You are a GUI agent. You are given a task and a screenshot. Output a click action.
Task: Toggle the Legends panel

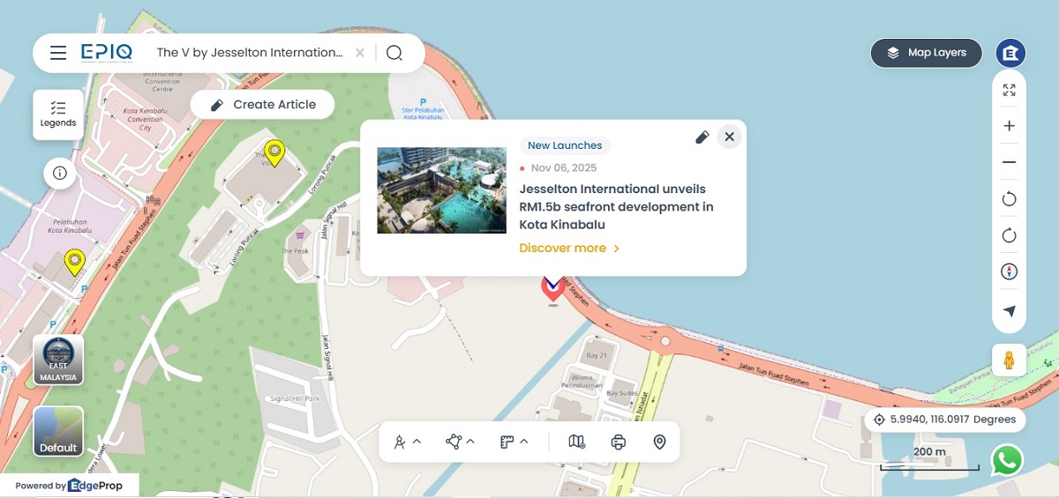58,114
